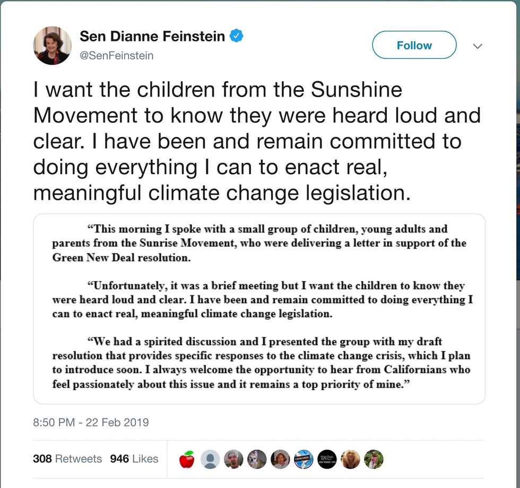Follow Sen Dianne Feinstein
520x488 pixels.
tap(414, 45)
